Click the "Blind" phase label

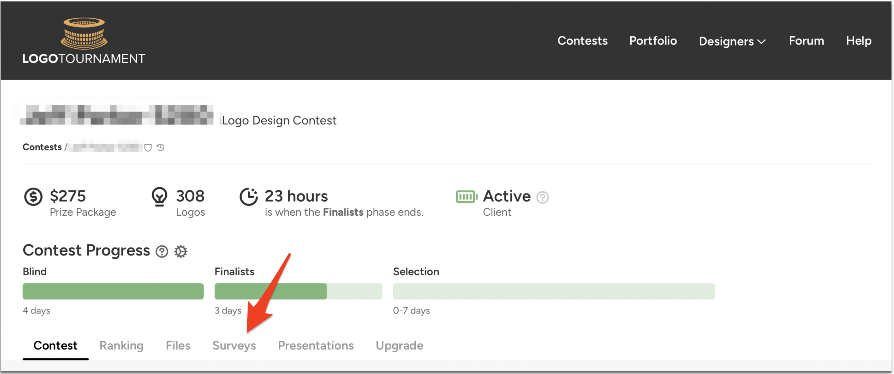pyautogui.click(x=34, y=272)
